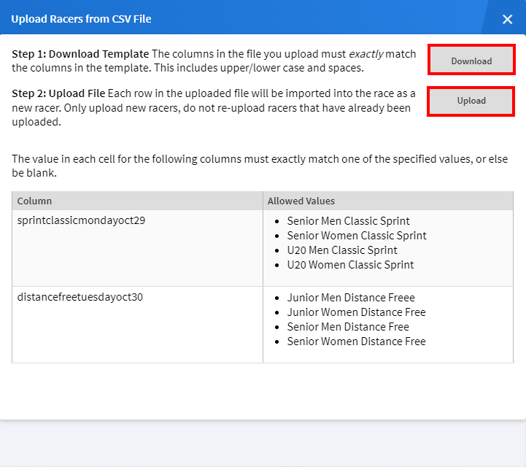Click 'Junior Men Distance Freee' value
The image size is (526, 467).
(x=350, y=298)
